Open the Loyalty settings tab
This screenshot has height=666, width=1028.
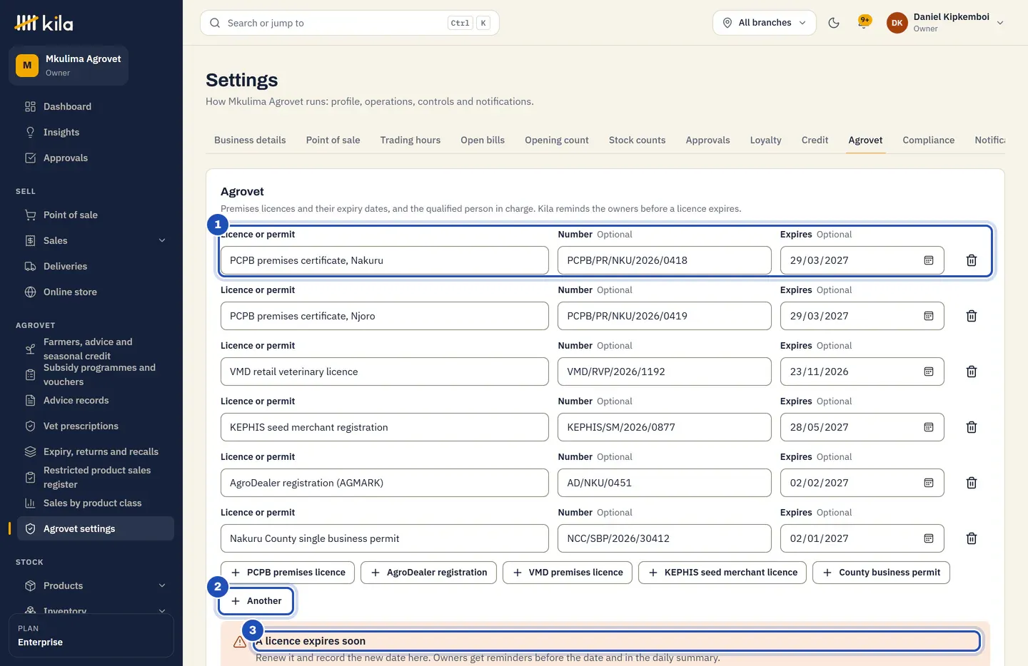coord(765,140)
